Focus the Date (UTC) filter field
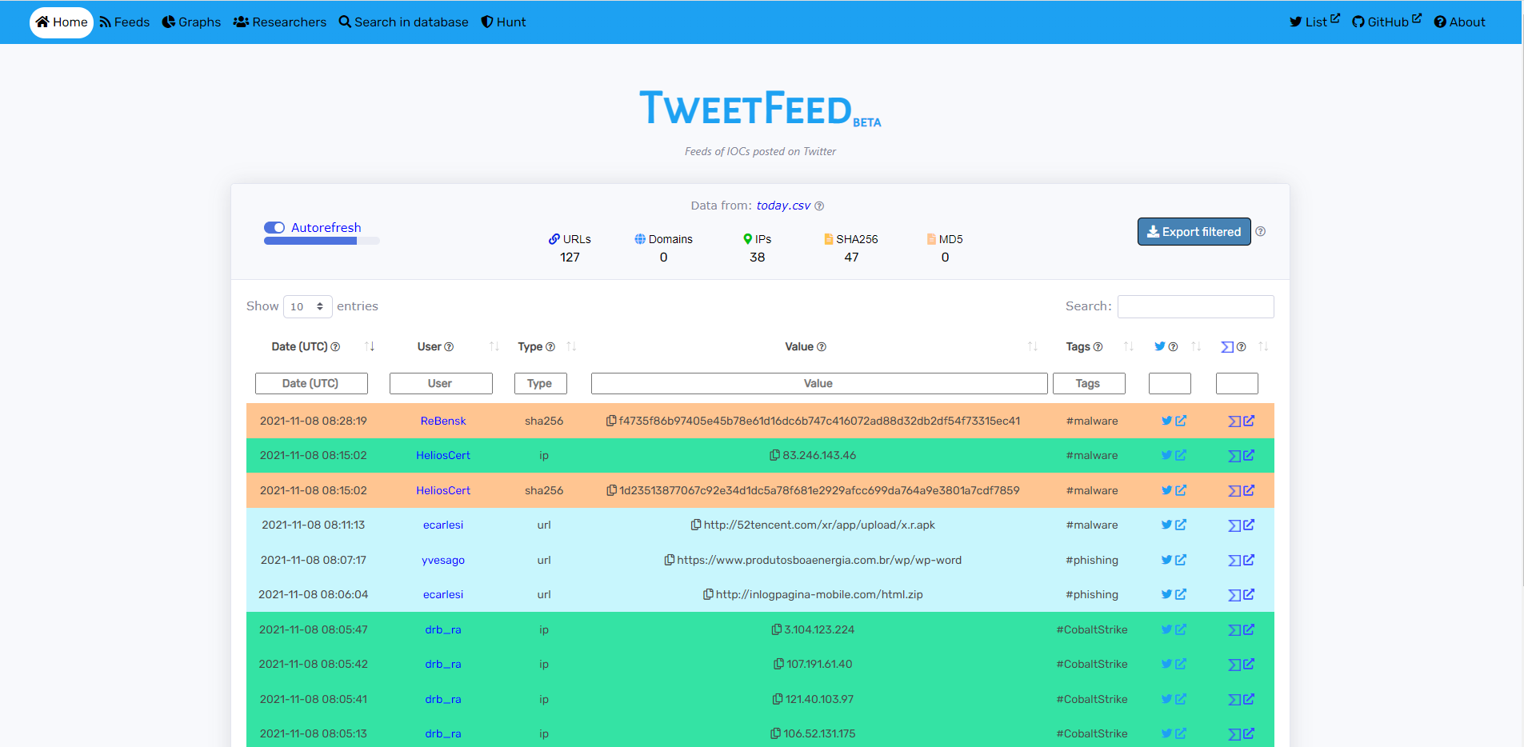The image size is (1524, 747). (311, 384)
